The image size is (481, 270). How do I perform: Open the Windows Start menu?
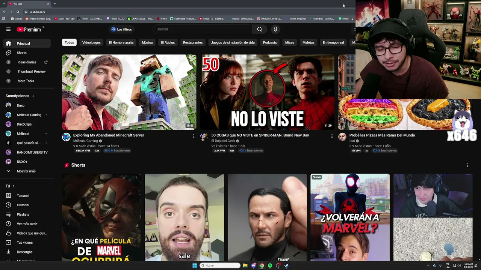point(195,265)
